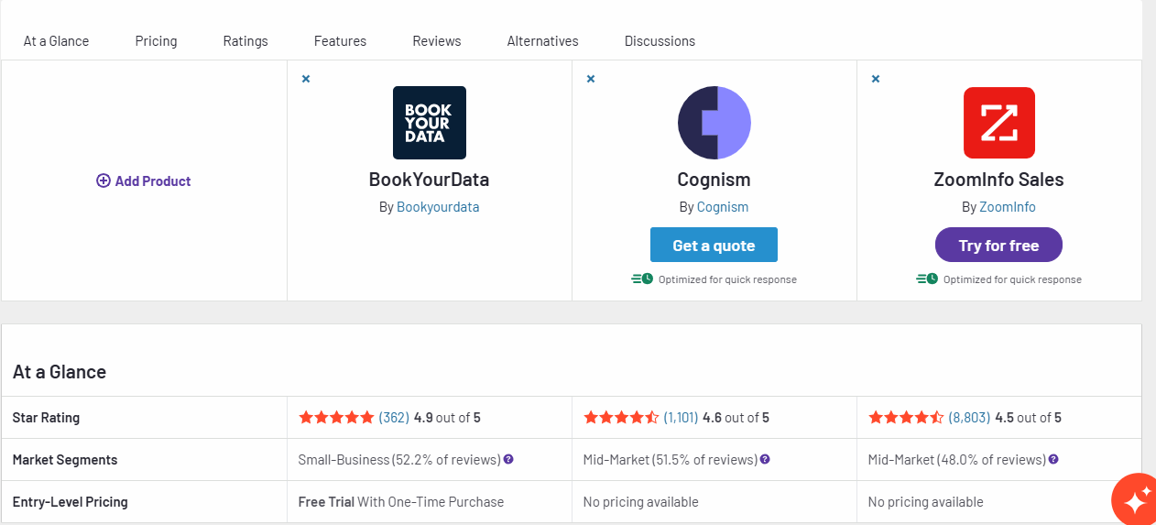This screenshot has width=1156, height=525.
Task: Open the Discussions tab
Action: point(660,40)
